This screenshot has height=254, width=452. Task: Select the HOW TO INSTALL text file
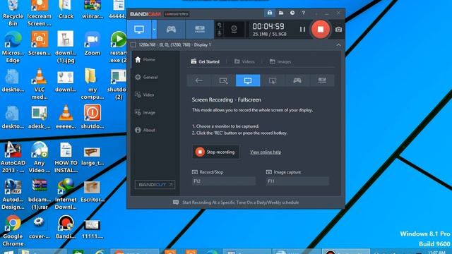pyautogui.click(x=66, y=157)
